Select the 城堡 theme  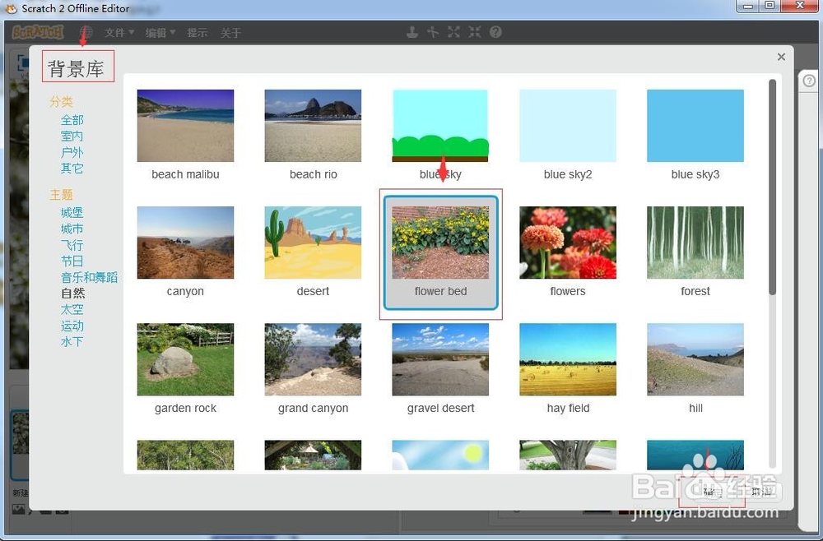coord(72,212)
